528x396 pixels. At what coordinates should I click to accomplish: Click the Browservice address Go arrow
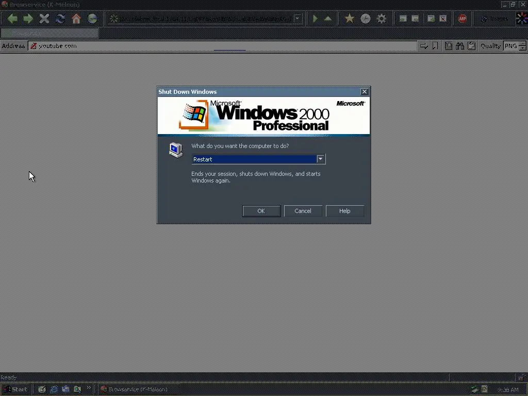tap(424, 46)
